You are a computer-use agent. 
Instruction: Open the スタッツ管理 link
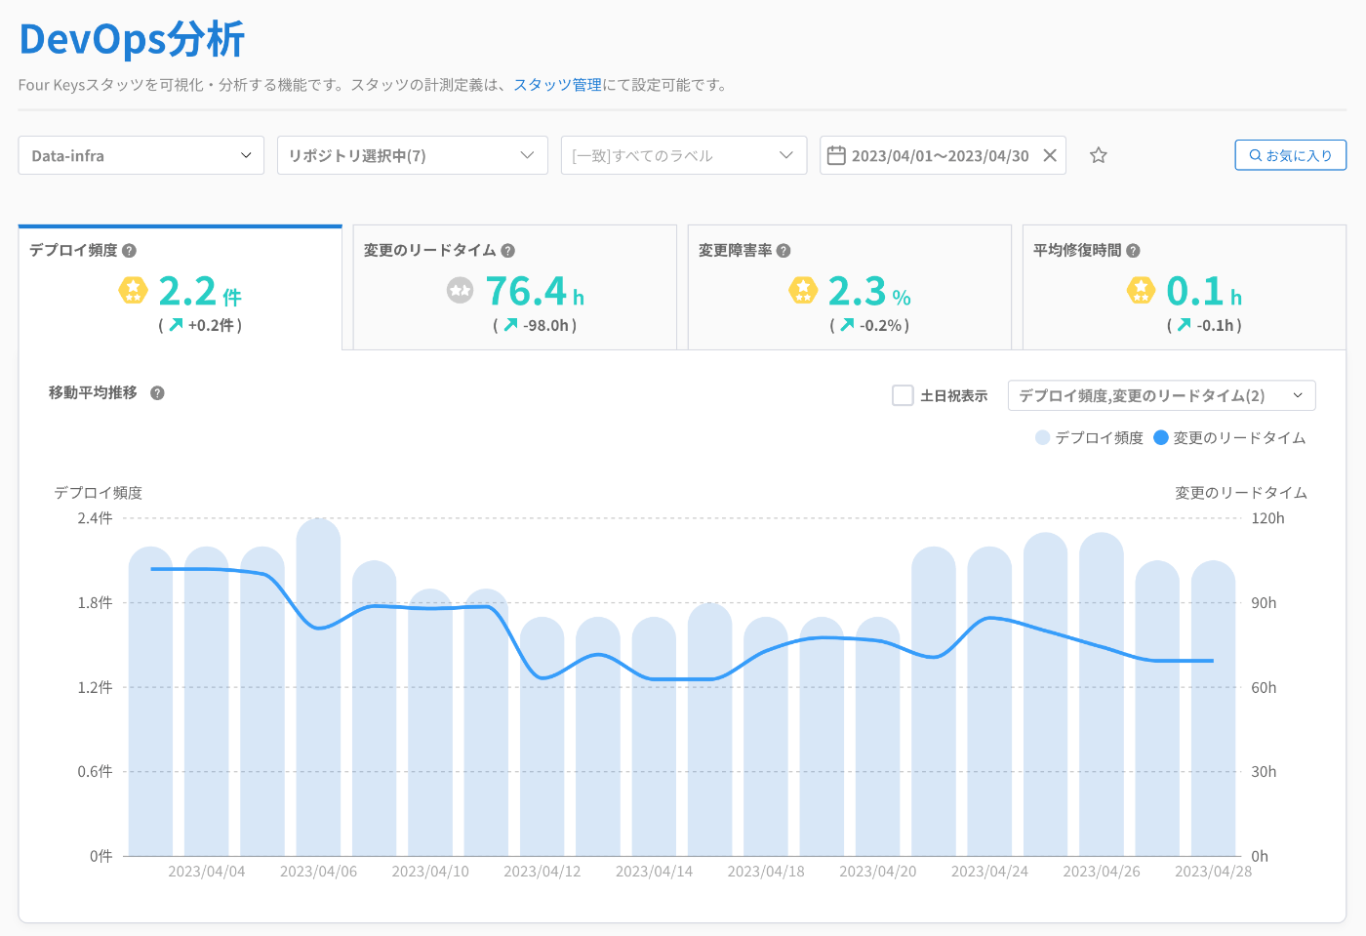point(557,85)
